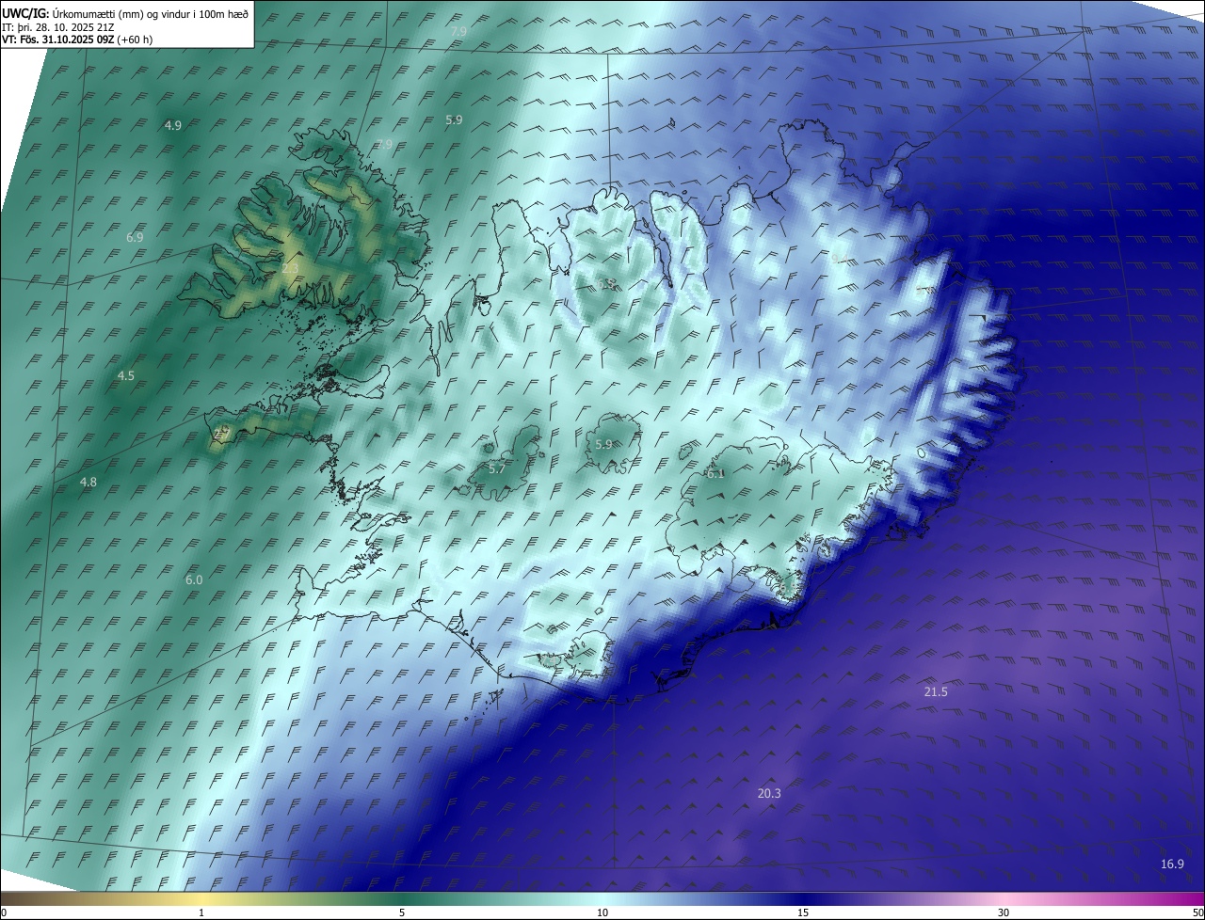Click the 15 tick on the color scale
The image size is (1205, 920).
pos(803,913)
